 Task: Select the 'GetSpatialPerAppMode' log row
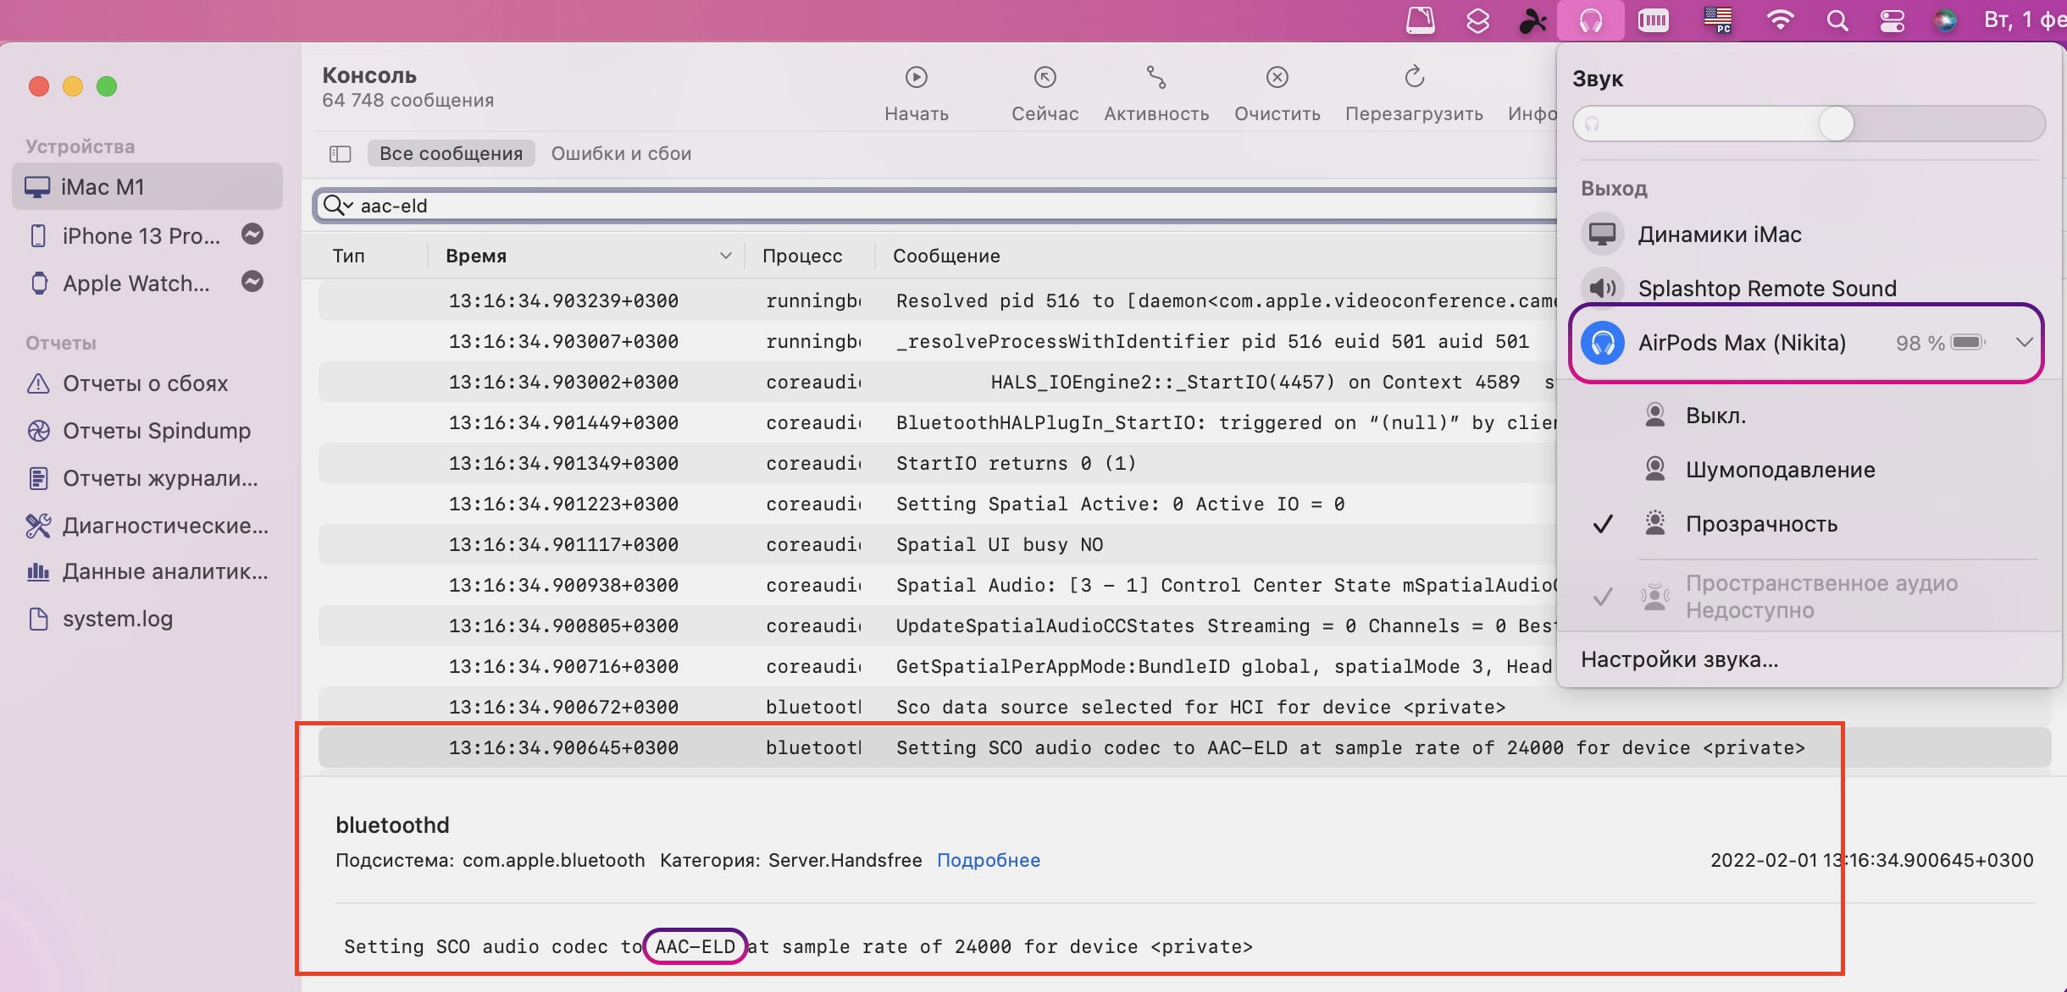(x=937, y=666)
